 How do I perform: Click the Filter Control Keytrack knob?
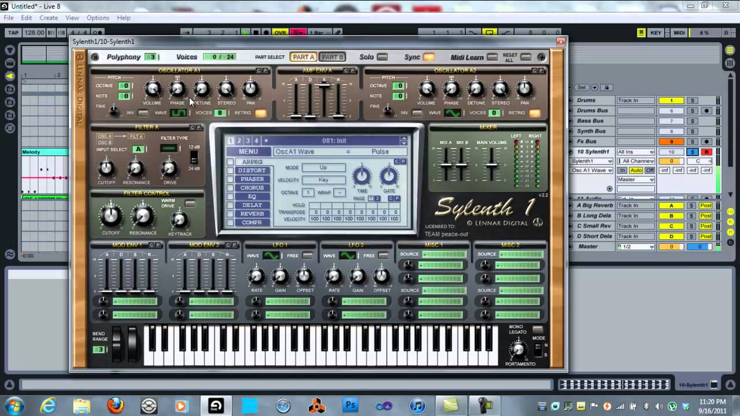[180, 220]
